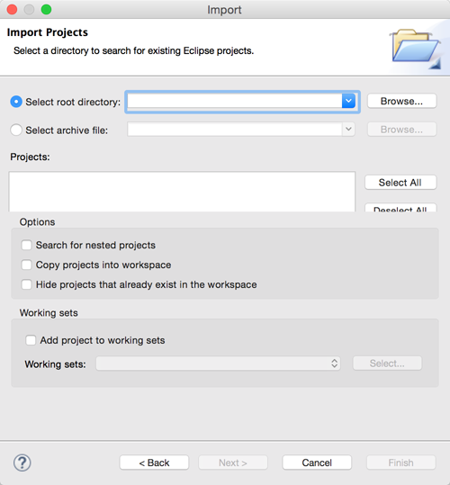Click the help question mark icon

coord(22,463)
